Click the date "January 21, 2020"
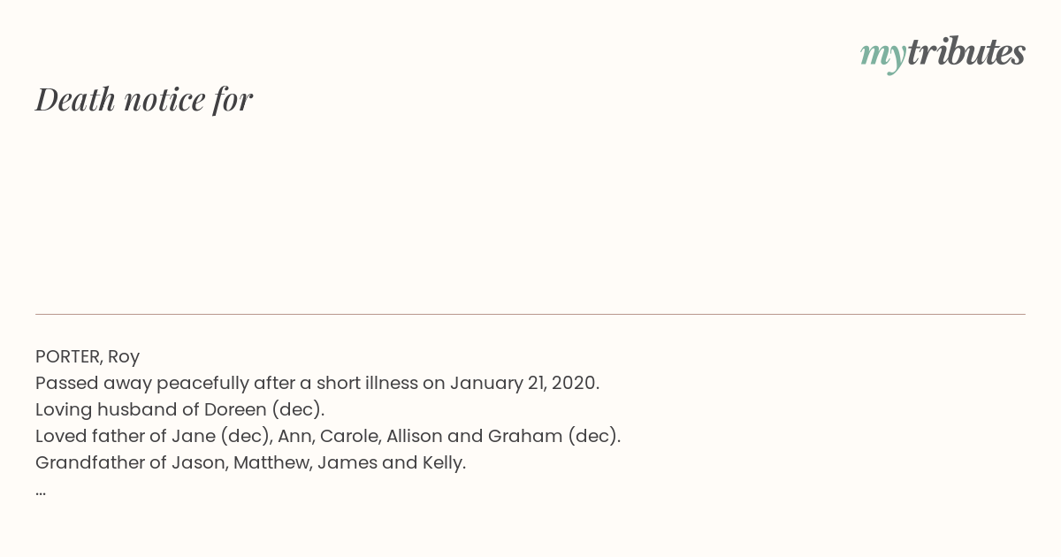Screen dimensions: 1061x557 [x=523, y=384]
